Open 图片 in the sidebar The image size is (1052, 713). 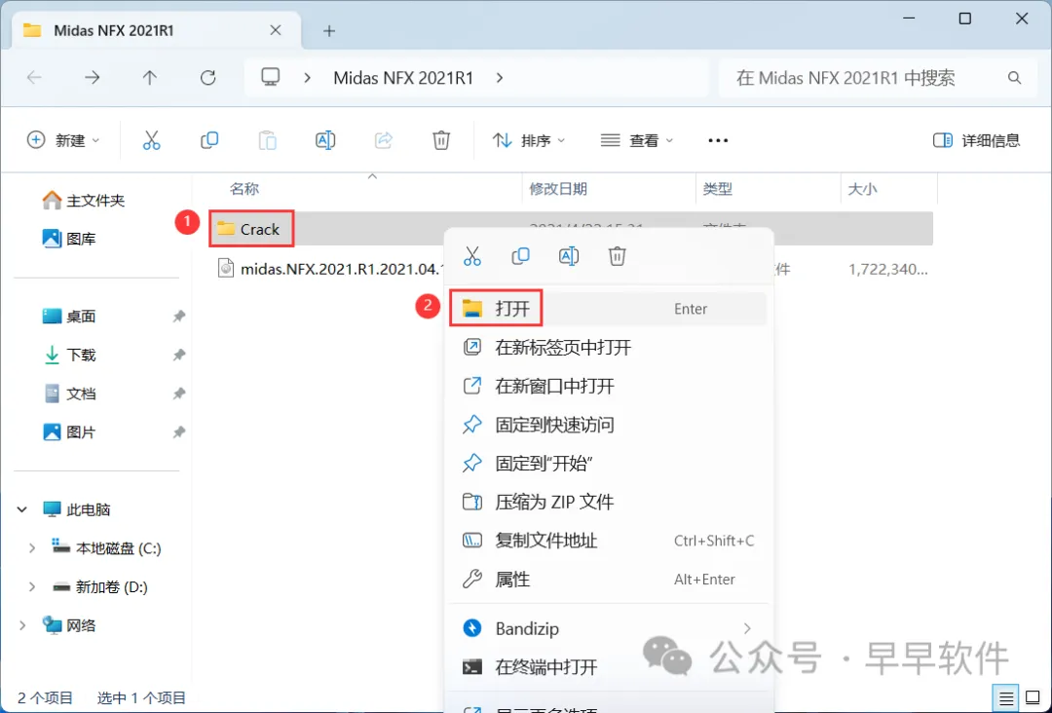pyautogui.click(x=69, y=432)
